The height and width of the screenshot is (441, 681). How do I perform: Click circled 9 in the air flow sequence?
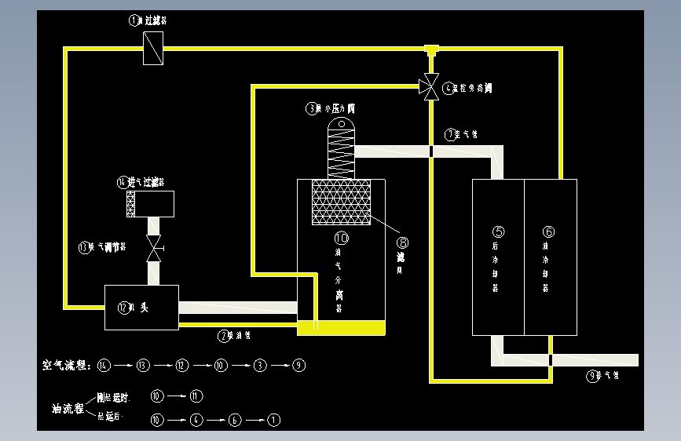[298, 366]
